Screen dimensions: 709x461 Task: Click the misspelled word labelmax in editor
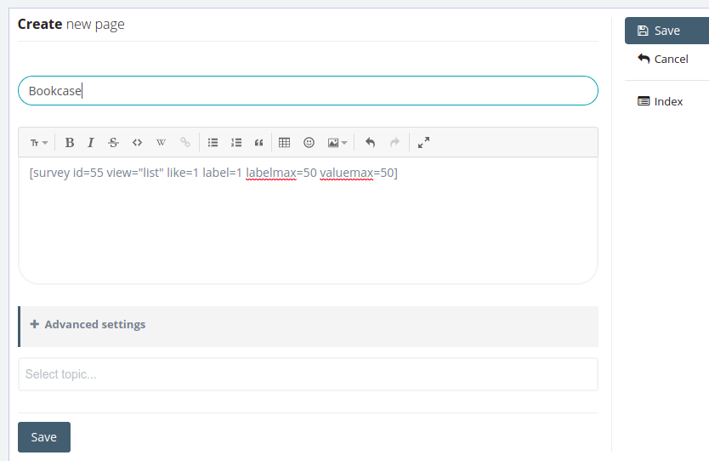pyautogui.click(x=271, y=173)
